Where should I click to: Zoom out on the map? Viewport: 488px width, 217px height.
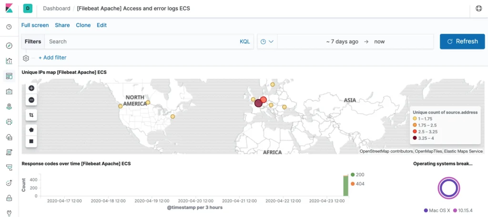[x=31, y=100]
